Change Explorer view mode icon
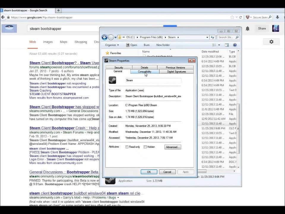Image resolution: width=285 pixels, height=214 pixels. 214,45
